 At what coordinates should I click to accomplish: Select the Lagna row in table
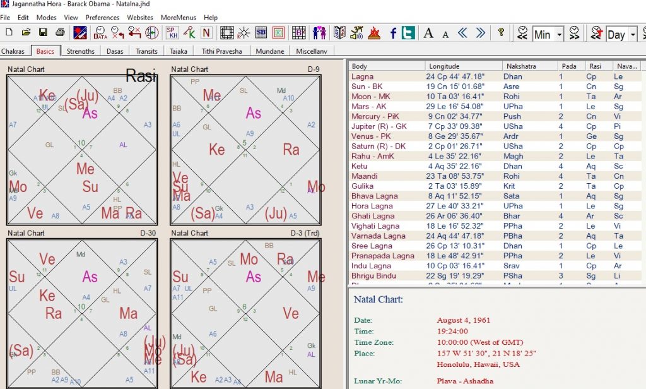(x=496, y=76)
